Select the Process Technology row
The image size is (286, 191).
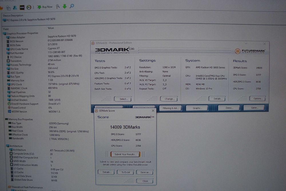[x=31, y=65]
